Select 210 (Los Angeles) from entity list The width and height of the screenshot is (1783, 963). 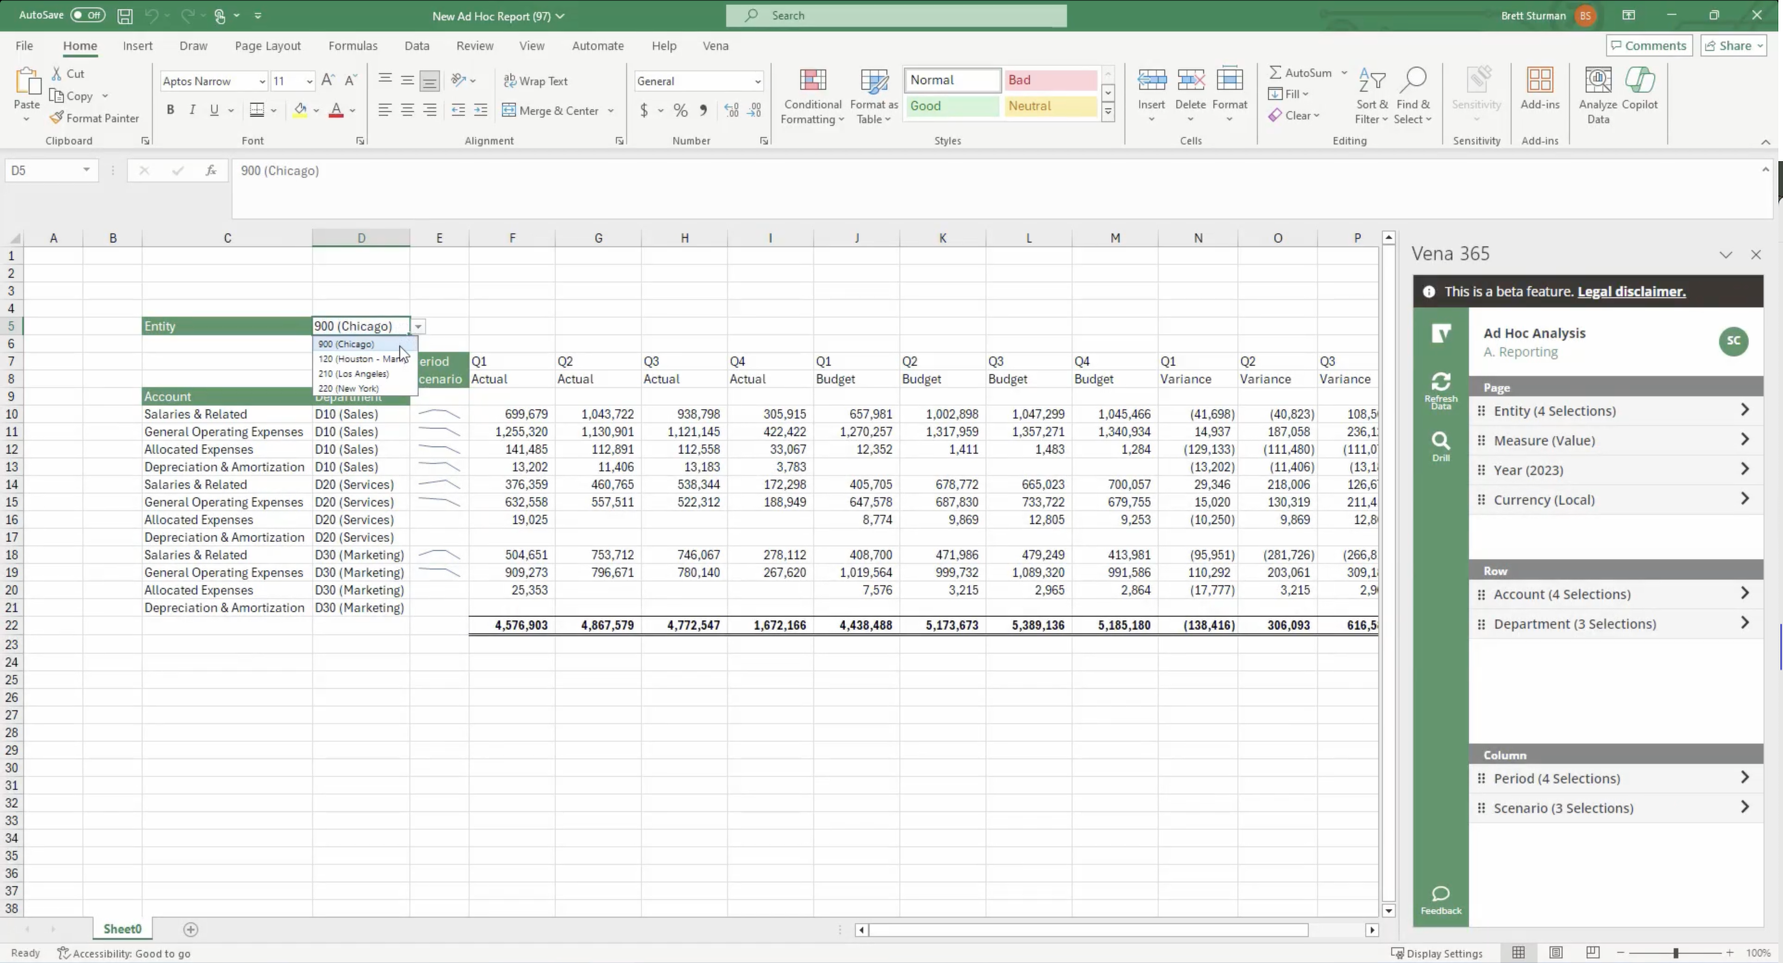[x=354, y=374]
